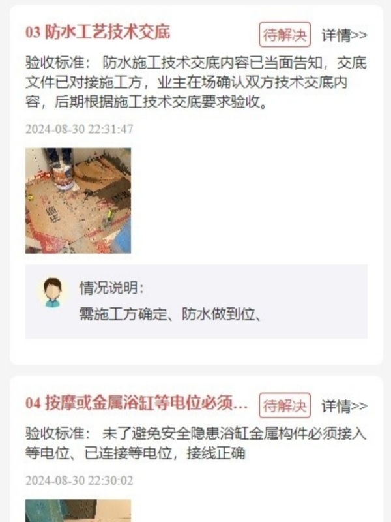The image size is (391, 522).
Task: Click the commenter avatar icon
Action: (53, 292)
